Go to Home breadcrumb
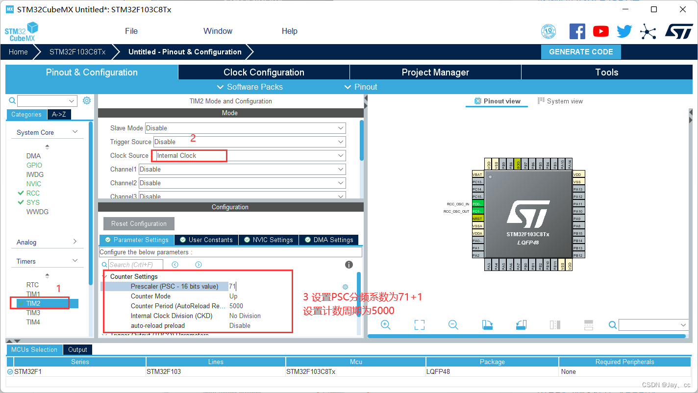This screenshot has width=698, height=393. [18, 52]
